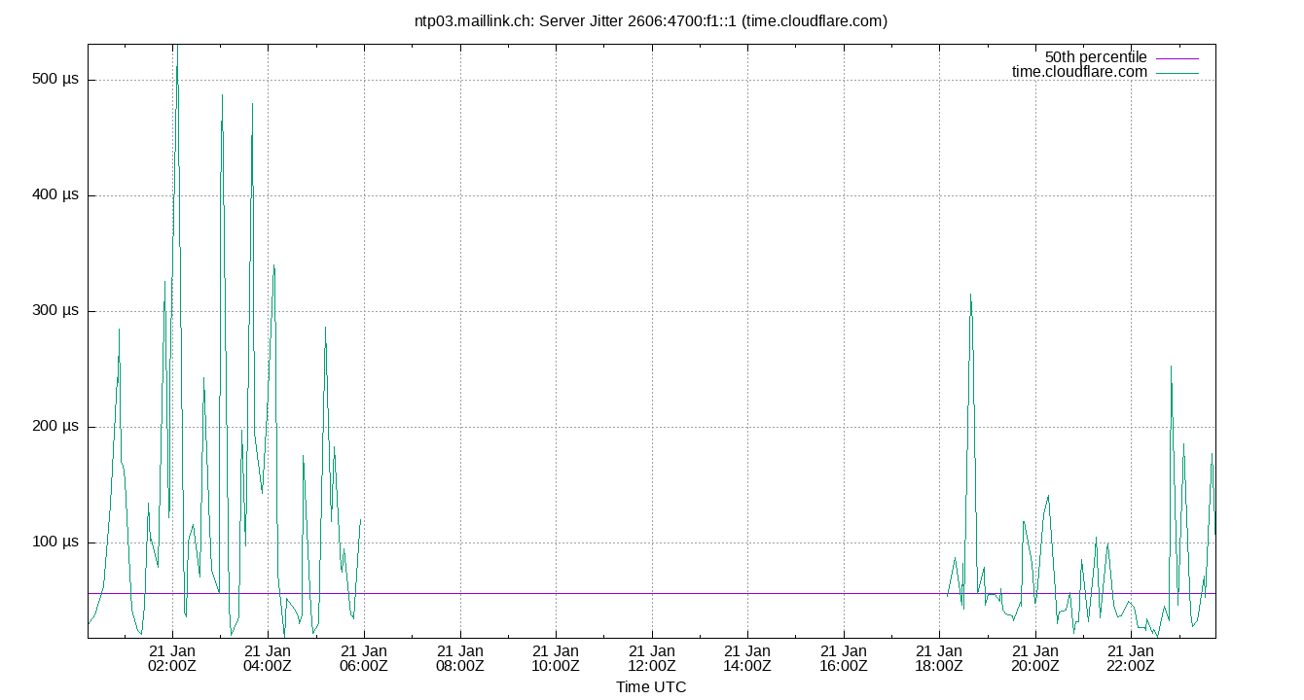
Task: Click the '200 µs' y-axis label
Action: (x=55, y=427)
